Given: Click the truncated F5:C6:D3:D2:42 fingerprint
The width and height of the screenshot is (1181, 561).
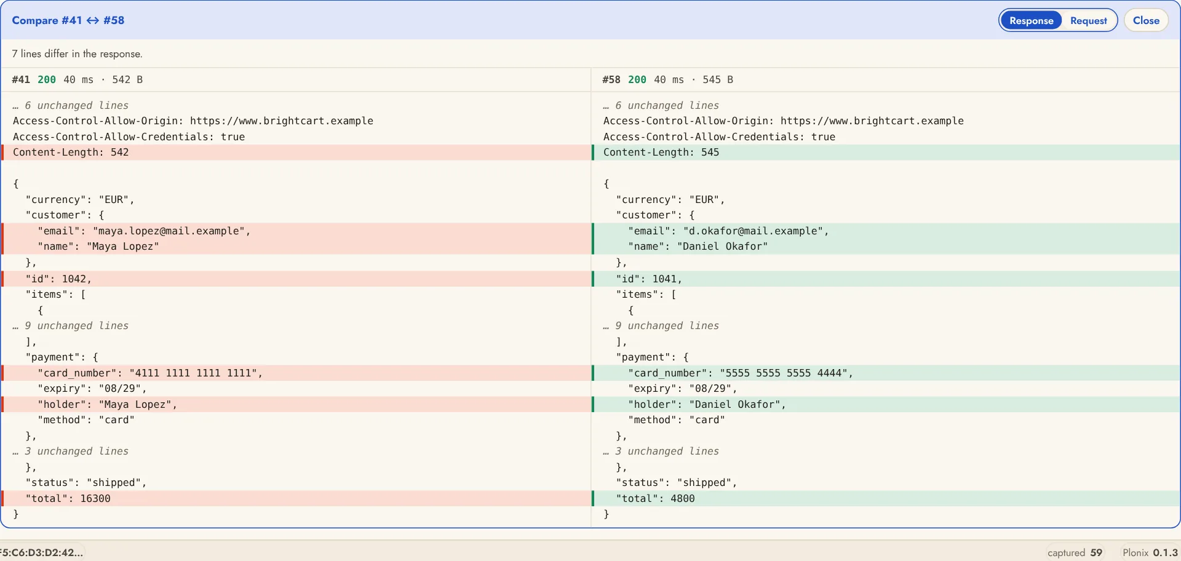Looking at the screenshot, I should coord(41,552).
